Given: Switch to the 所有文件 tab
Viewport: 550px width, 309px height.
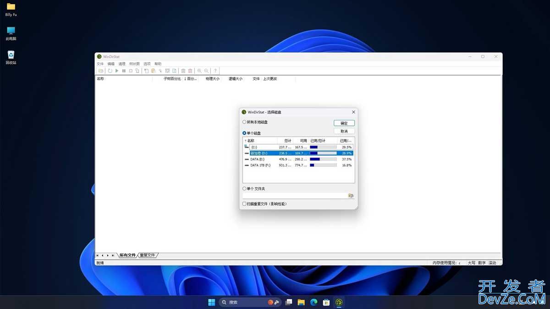Looking at the screenshot, I should point(127,255).
